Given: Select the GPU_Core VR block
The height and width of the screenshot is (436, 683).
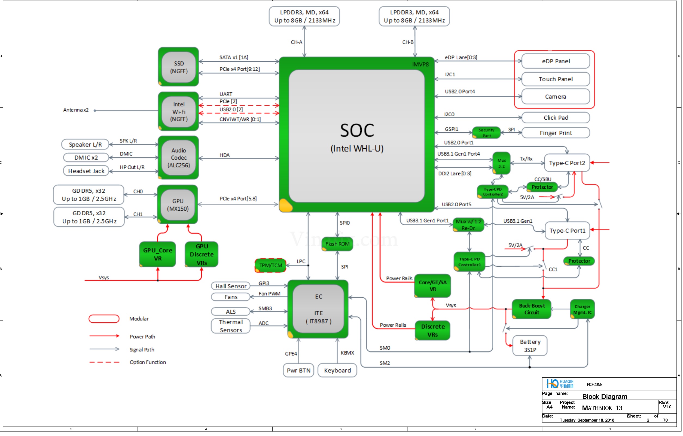Looking at the screenshot, I should tap(158, 254).
